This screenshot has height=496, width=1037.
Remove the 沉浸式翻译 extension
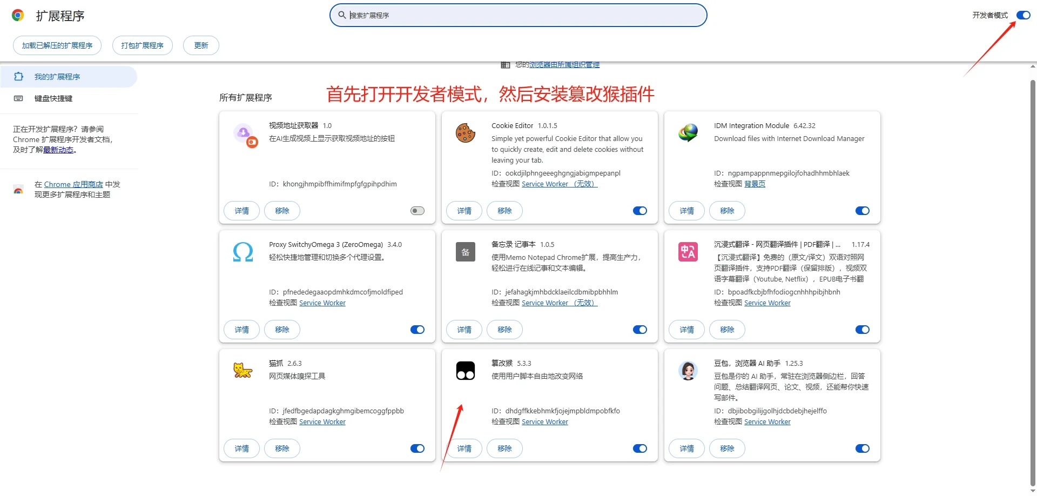coord(727,330)
